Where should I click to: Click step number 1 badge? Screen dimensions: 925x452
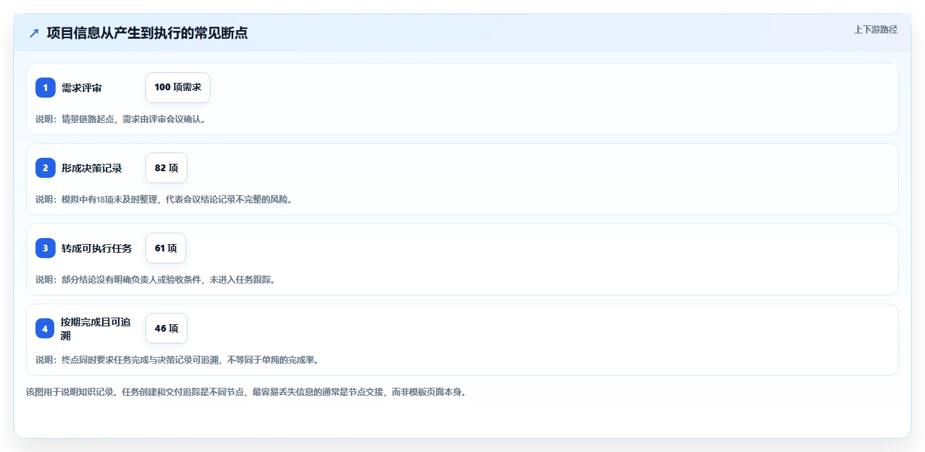[x=46, y=88]
